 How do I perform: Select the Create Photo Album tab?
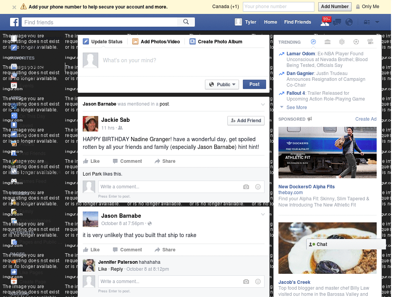point(216,42)
